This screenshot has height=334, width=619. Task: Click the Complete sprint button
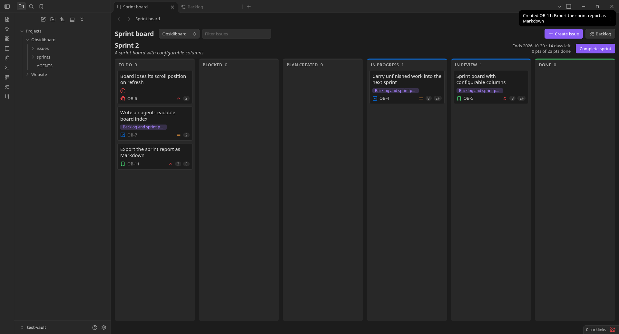[x=595, y=49]
